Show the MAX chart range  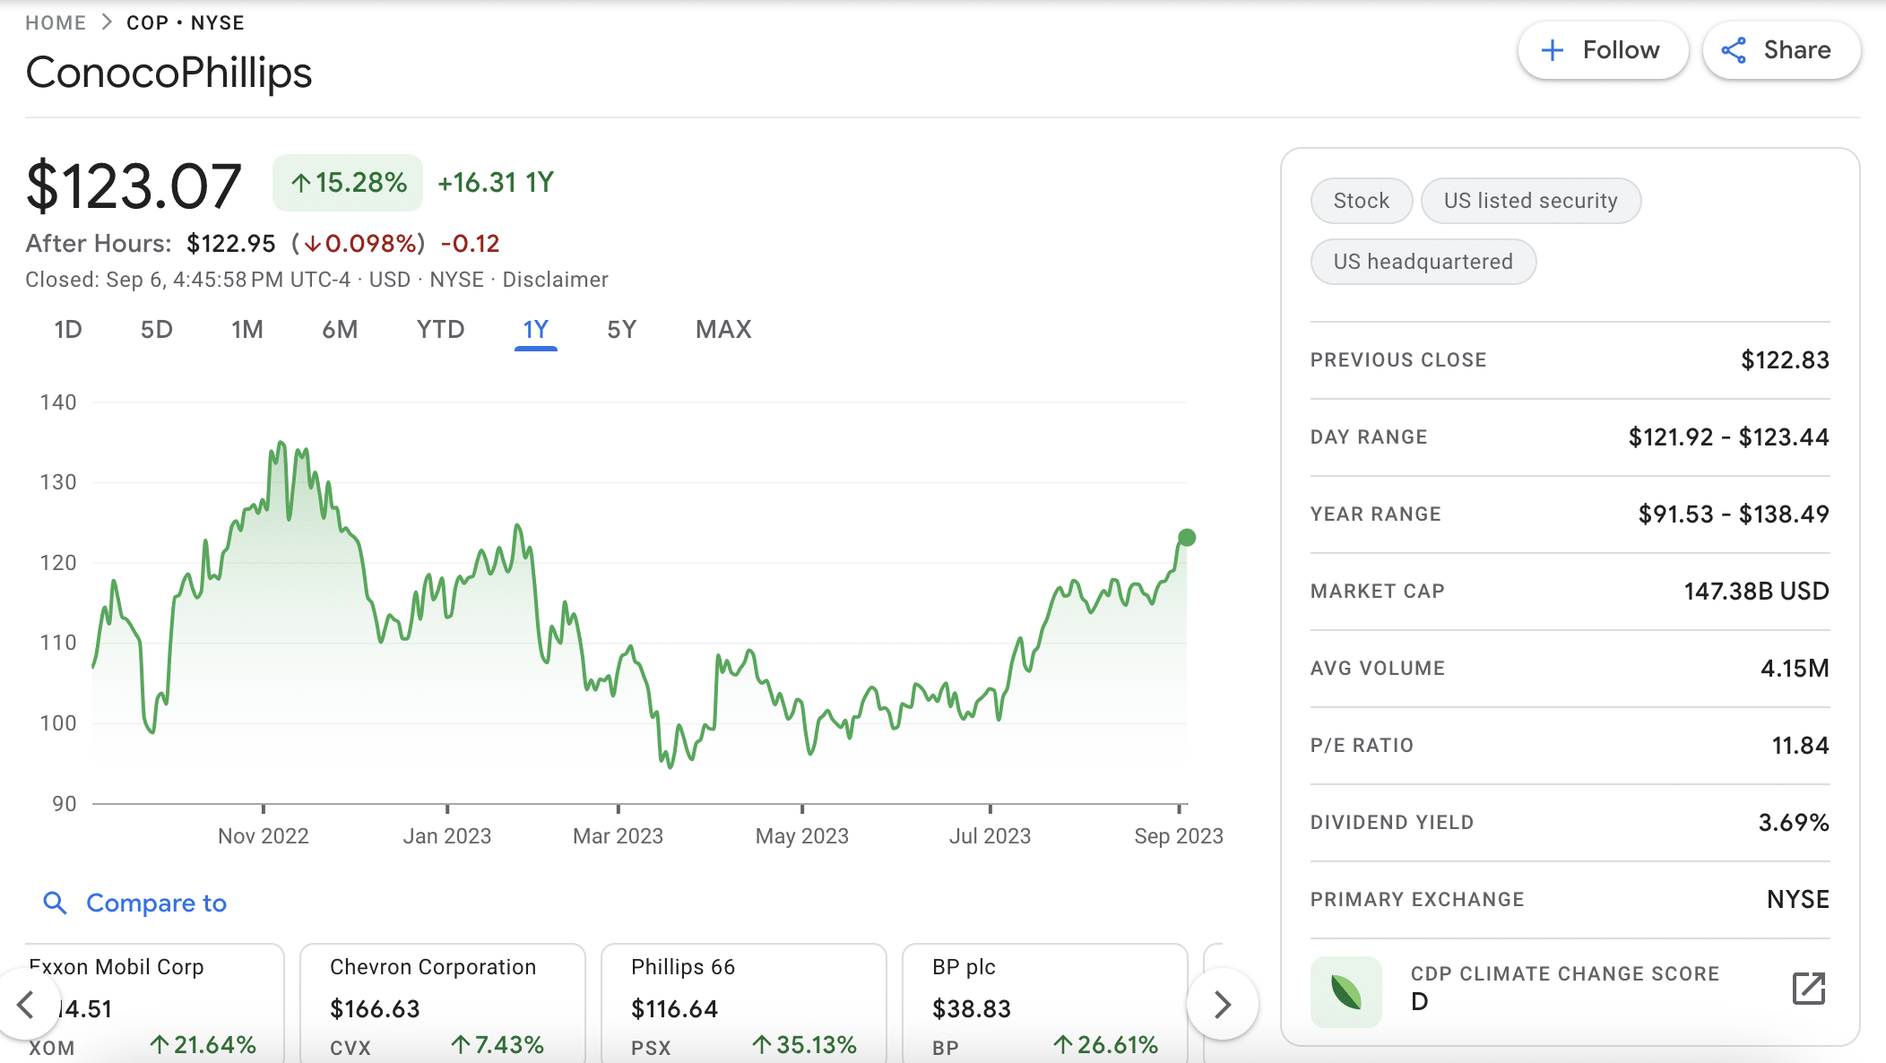tap(723, 330)
